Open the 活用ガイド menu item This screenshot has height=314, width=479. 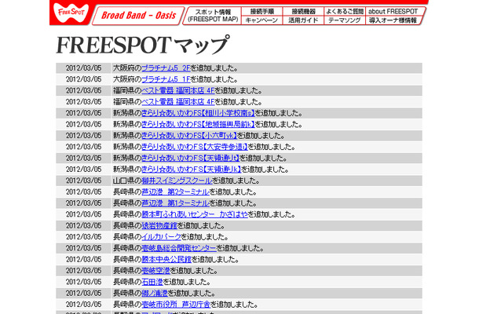click(x=303, y=20)
